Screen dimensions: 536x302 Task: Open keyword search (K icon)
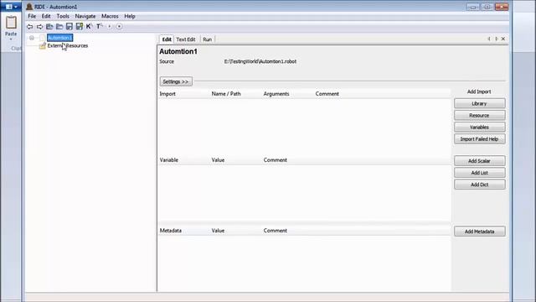click(x=90, y=26)
